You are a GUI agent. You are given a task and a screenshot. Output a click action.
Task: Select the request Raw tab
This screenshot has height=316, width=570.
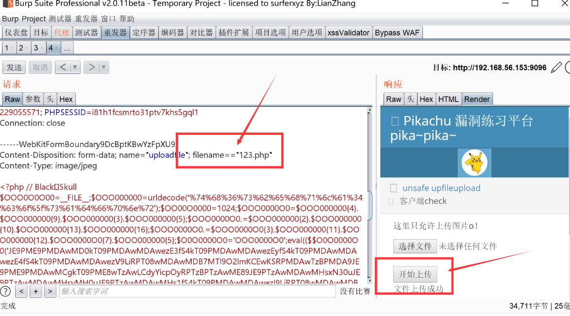[x=12, y=100]
